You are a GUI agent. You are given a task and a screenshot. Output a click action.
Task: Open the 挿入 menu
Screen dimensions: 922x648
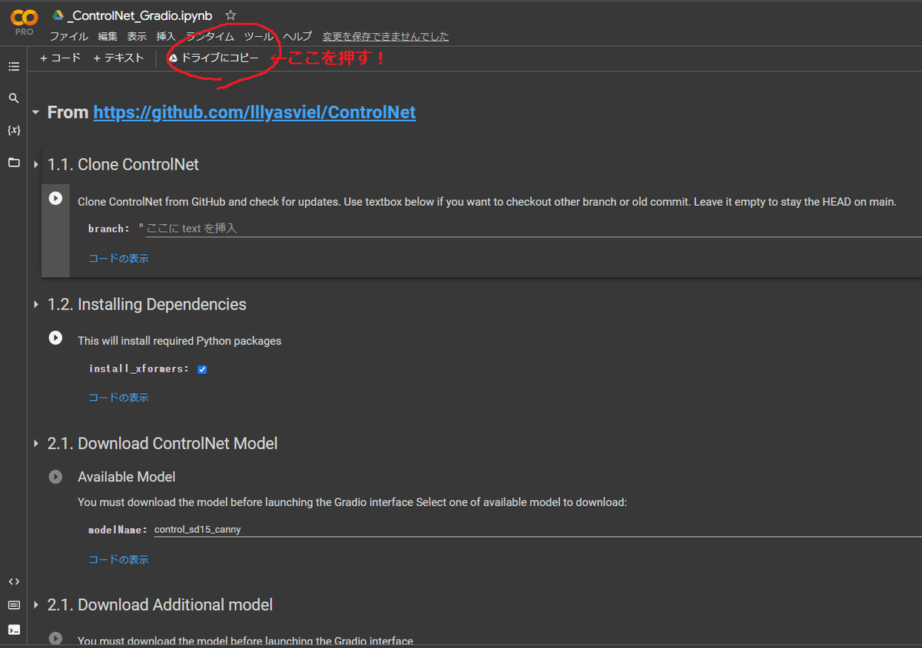click(166, 36)
